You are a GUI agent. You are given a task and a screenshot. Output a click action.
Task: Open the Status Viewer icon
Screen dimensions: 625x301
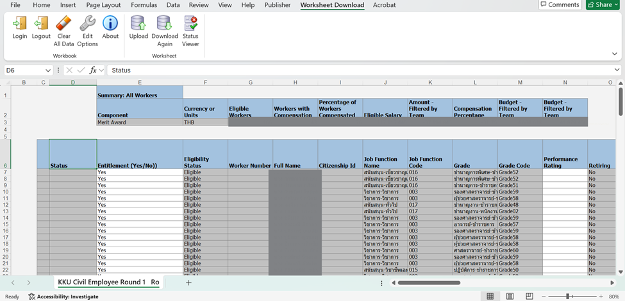coord(190,28)
